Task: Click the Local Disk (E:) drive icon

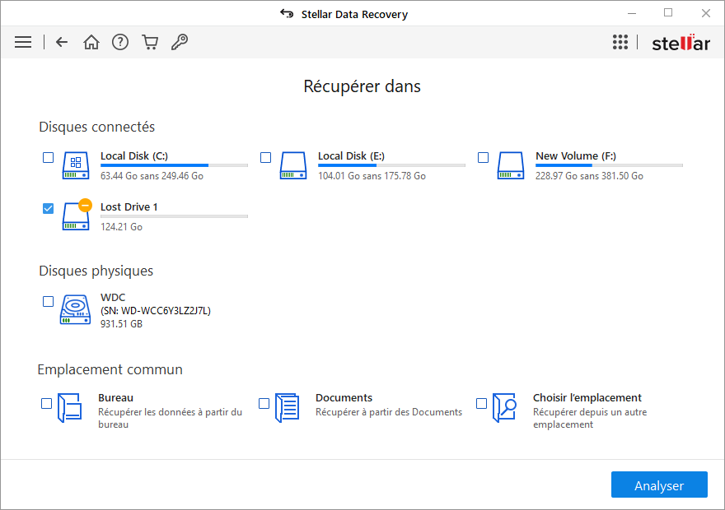Action: click(x=293, y=165)
